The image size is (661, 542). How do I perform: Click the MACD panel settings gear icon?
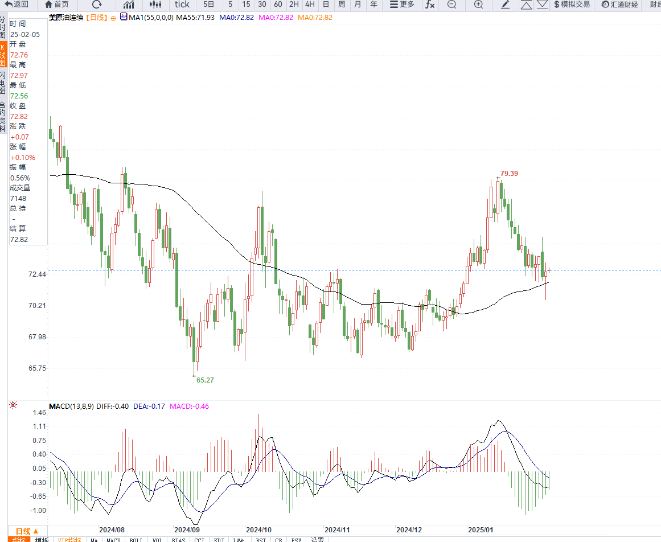pyautogui.click(x=13, y=405)
